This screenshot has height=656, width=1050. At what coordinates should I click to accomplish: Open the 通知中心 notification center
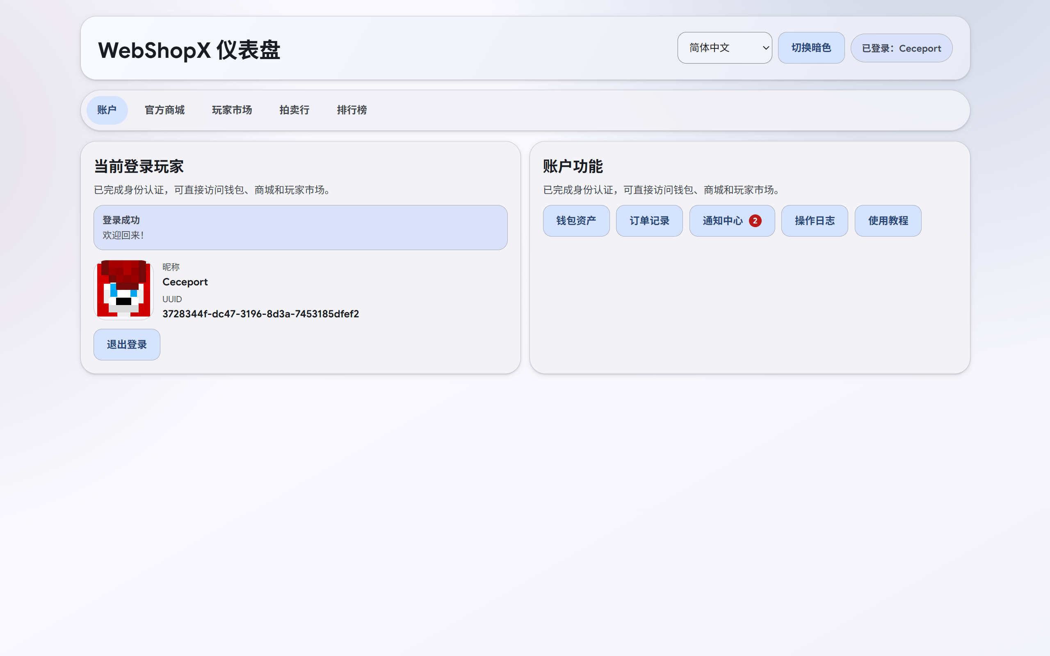click(x=732, y=221)
